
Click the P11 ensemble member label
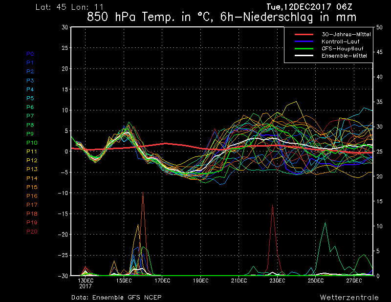[x=32, y=151]
